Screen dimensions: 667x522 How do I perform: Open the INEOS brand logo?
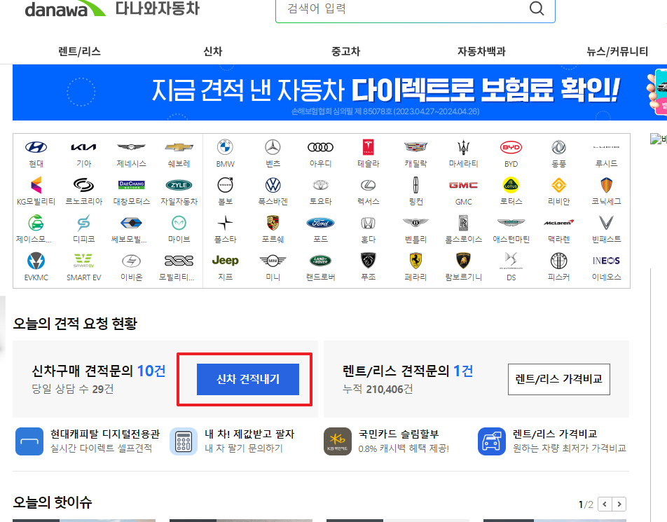pyautogui.click(x=606, y=261)
